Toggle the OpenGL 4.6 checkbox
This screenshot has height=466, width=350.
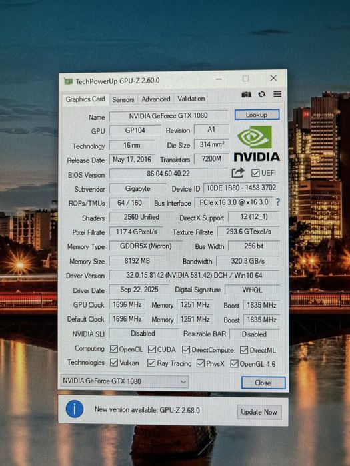(234, 363)
